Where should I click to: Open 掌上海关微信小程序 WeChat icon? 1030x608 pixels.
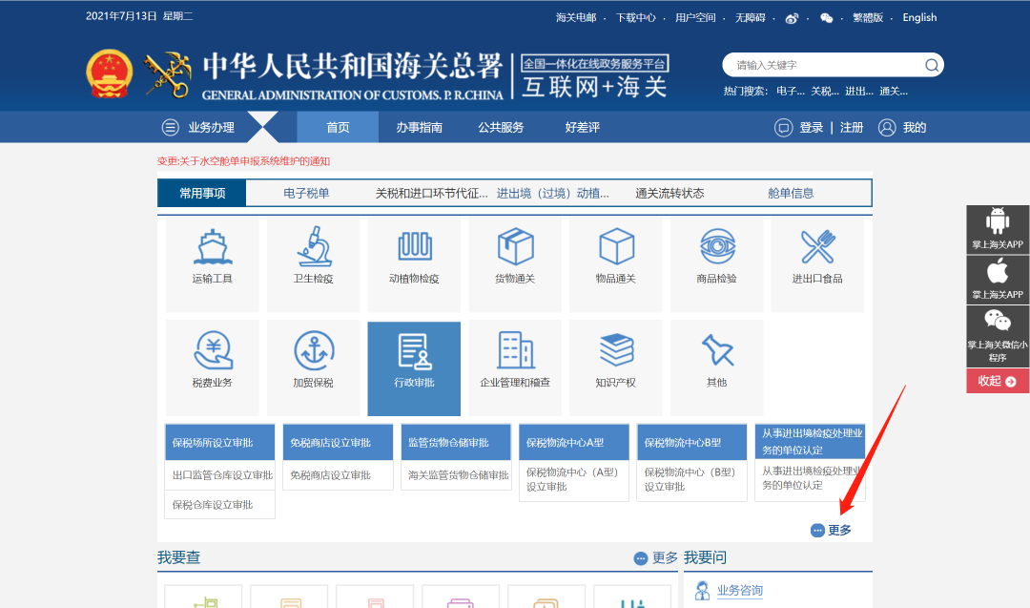pyautogui.click(x=998, y=321)
